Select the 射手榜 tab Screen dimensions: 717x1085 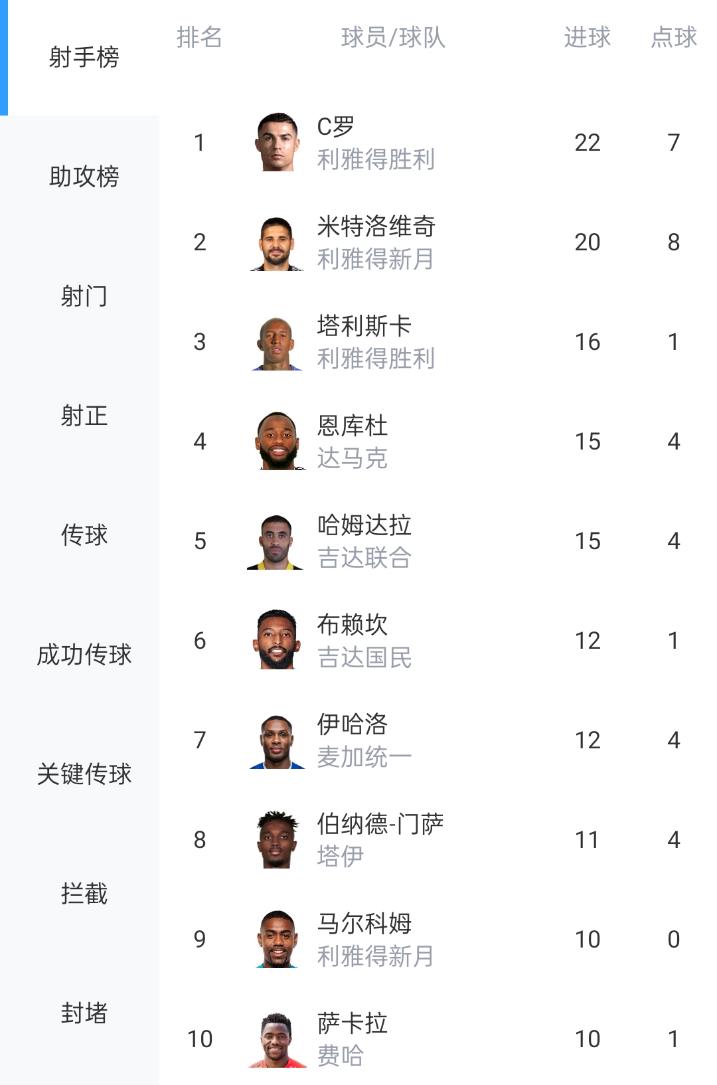pos(84,57)
